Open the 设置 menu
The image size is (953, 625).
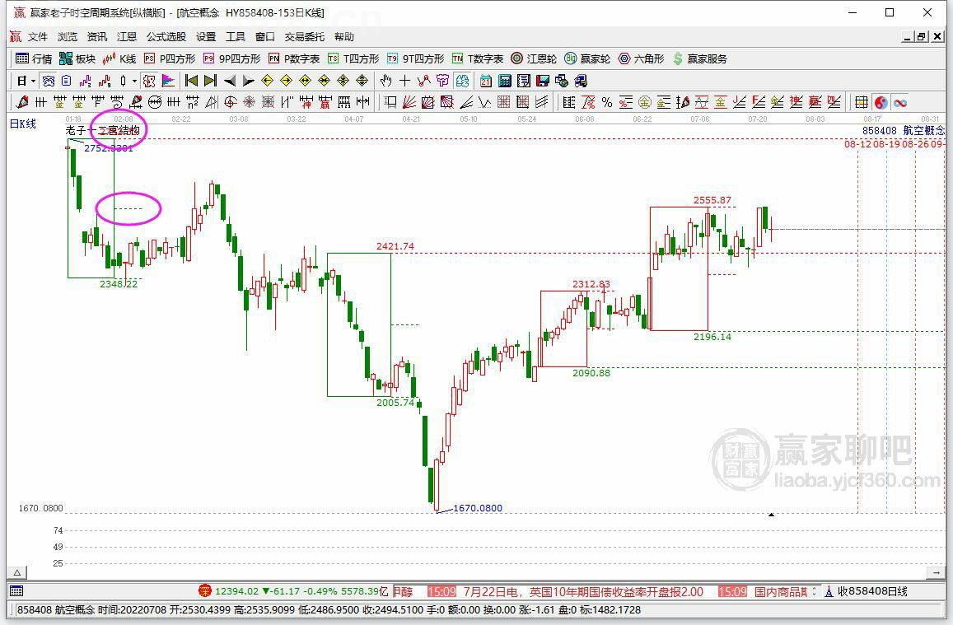tap(206, 36)
